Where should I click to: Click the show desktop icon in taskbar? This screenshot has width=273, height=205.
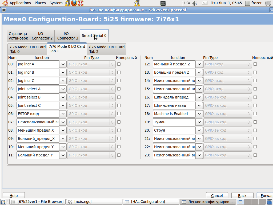3,202
